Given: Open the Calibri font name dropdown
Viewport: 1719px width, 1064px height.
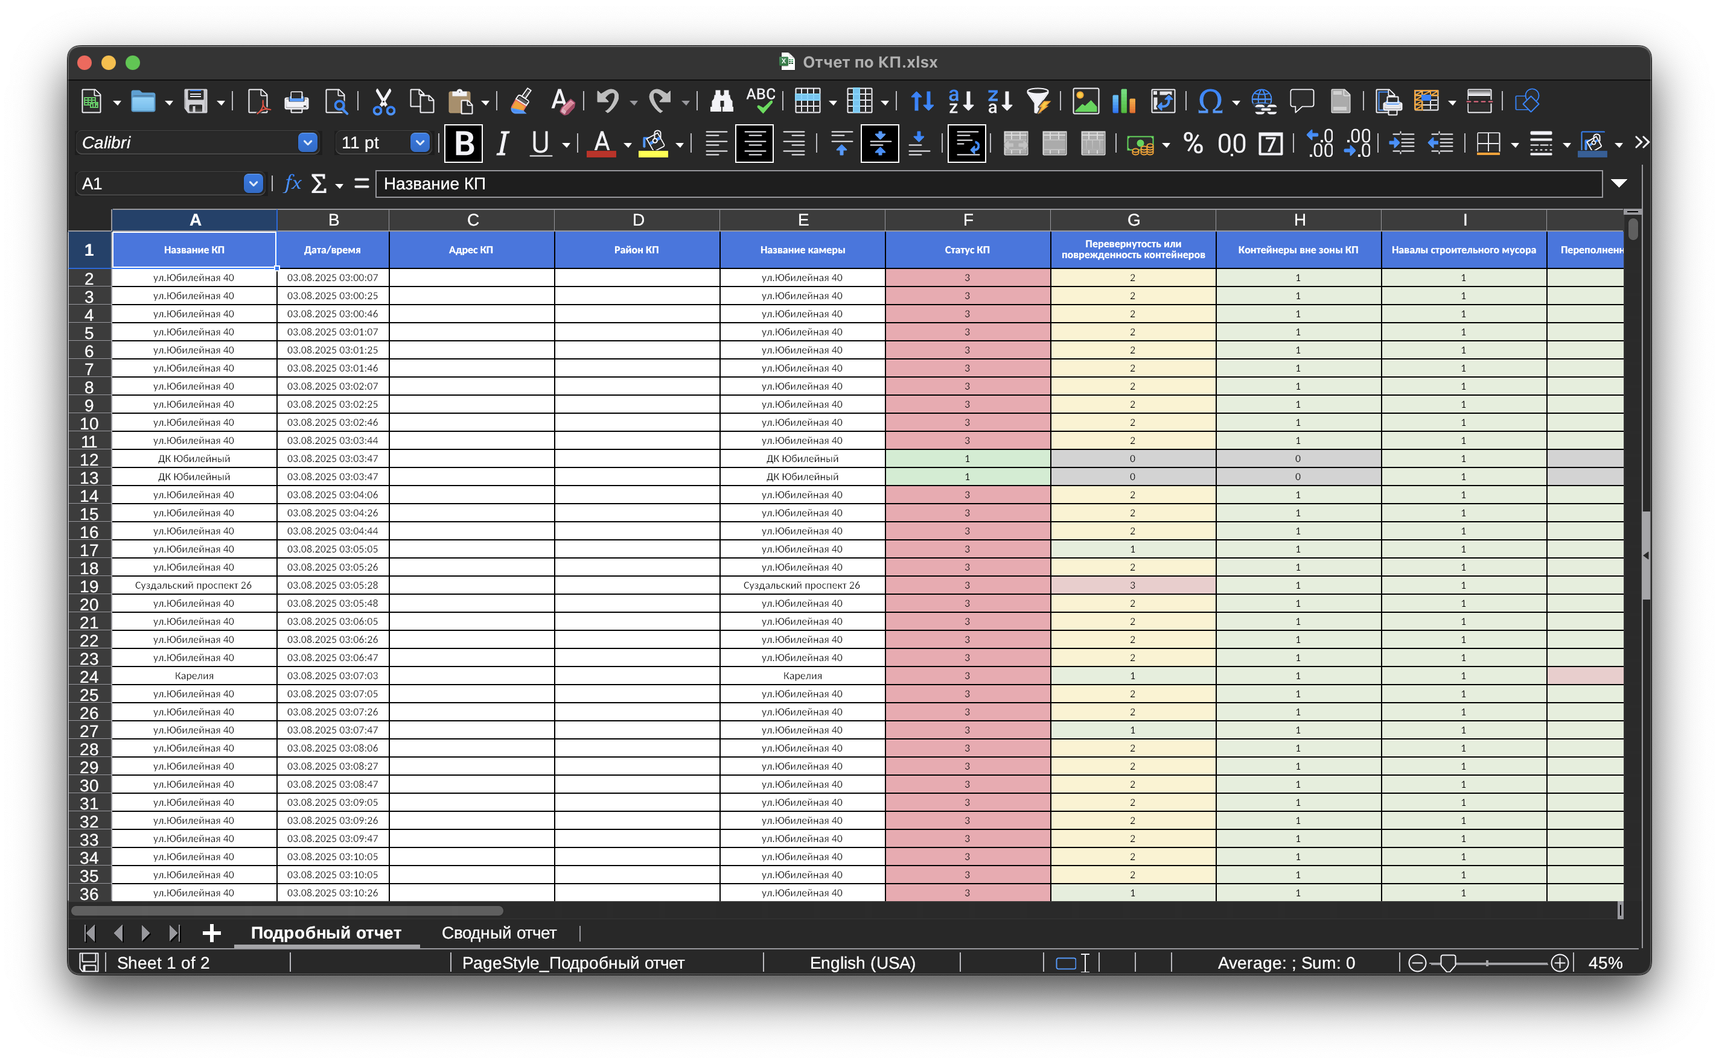Looking at the screenshot, I should 307,143.
